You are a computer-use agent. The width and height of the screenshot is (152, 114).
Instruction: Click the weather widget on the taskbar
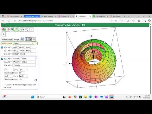coord(4,97)
